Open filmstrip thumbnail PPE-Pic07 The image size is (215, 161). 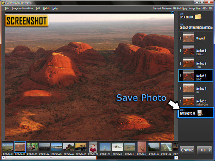[x=81, y=147]
